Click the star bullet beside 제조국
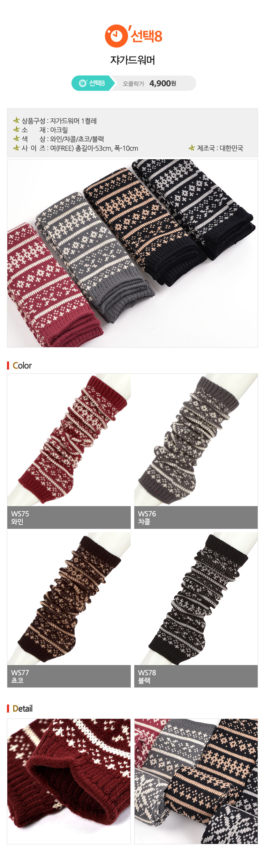This screenshot has height=868, width=265. [x=191, y=148]
